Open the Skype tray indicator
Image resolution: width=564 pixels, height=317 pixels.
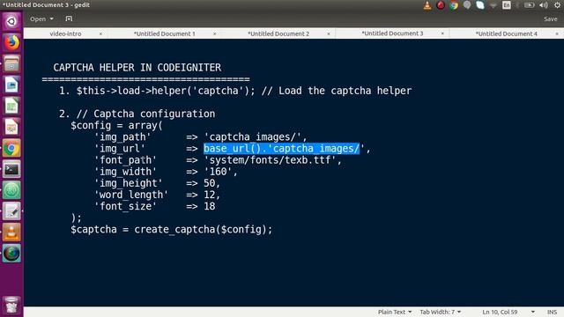coord(480,5)
